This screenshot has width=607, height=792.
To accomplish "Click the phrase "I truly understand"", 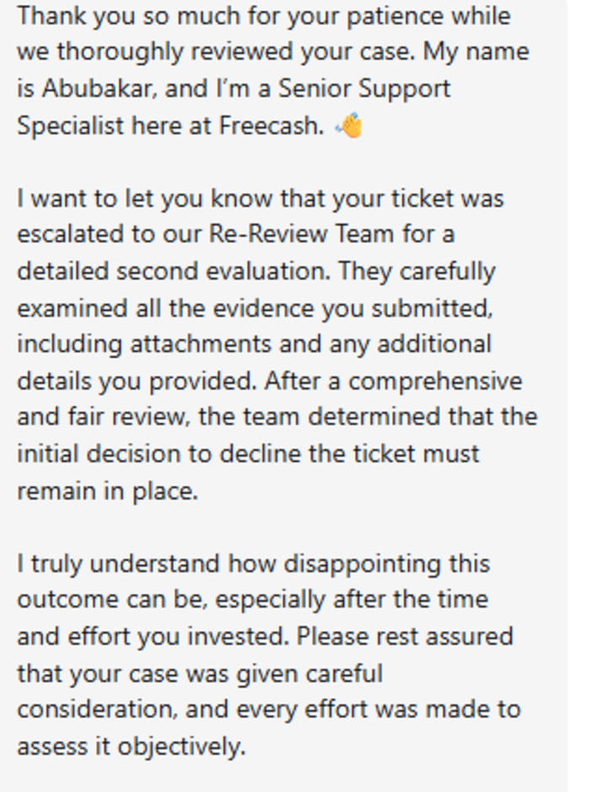I will pyautogui.click(x=118, y=564).
